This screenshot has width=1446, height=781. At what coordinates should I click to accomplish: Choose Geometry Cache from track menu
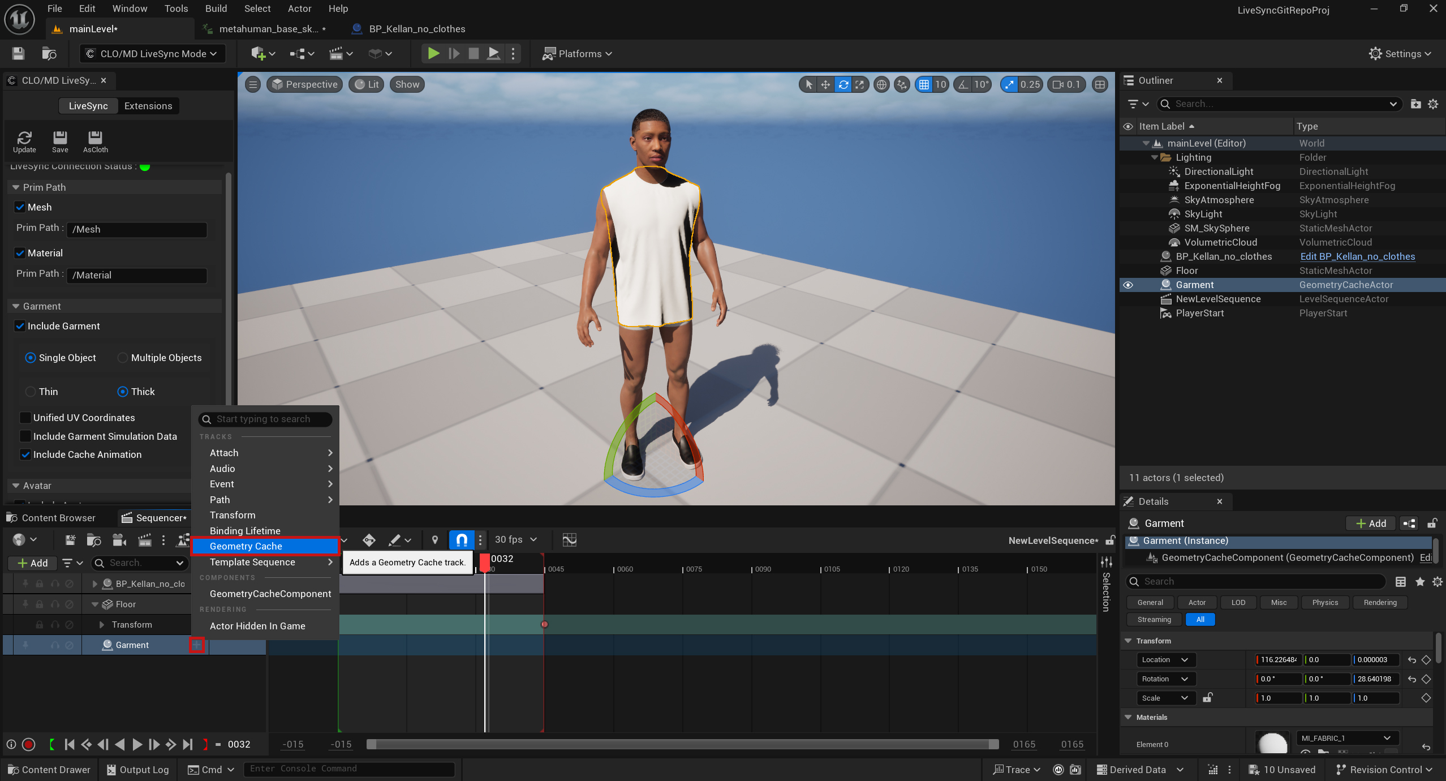(265, 546)
